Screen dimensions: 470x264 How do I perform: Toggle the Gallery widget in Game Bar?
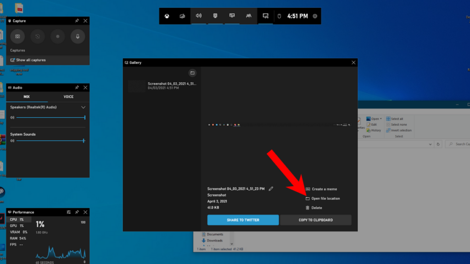(266, 16)
